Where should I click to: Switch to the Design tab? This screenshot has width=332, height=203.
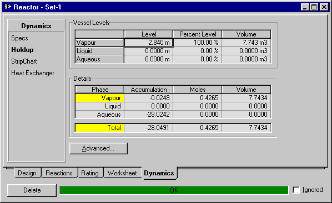(27, 173)
